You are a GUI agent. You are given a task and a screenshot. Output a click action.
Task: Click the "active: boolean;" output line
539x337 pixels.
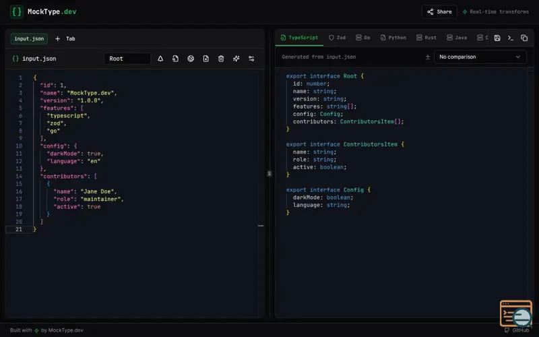pyautogui.click(x=319, y=166)
